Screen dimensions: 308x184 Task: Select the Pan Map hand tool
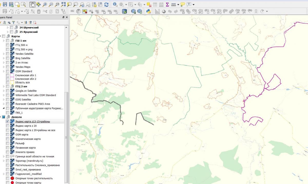point(32,4)
